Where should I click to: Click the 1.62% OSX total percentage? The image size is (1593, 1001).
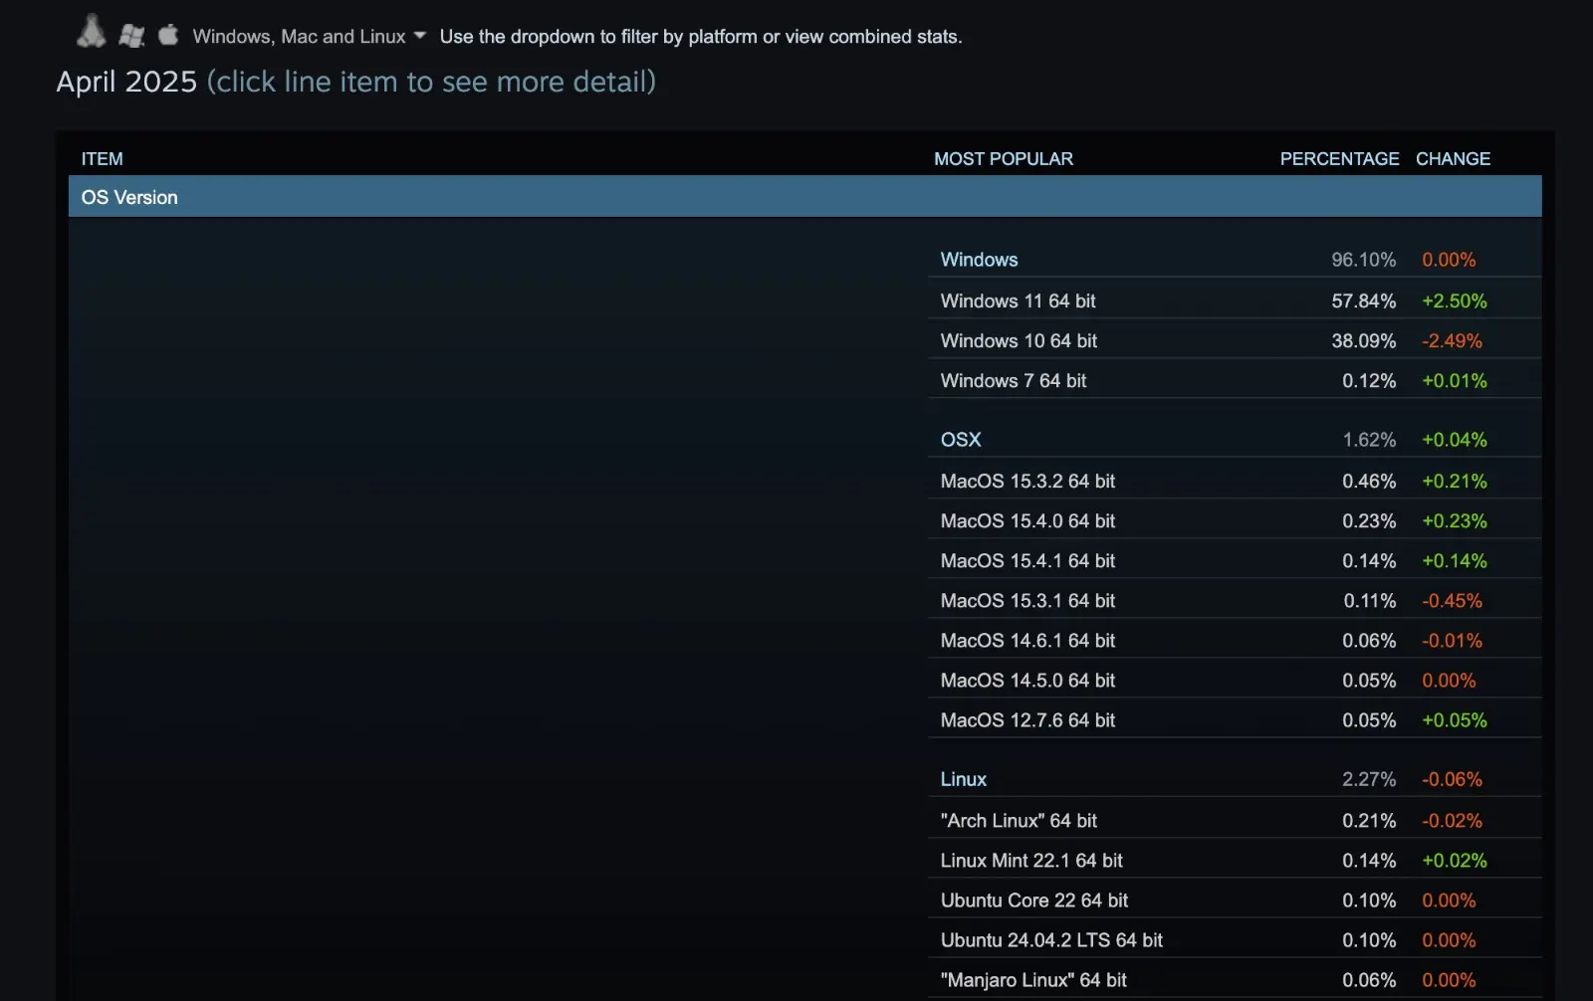(x=1369, y=440)
